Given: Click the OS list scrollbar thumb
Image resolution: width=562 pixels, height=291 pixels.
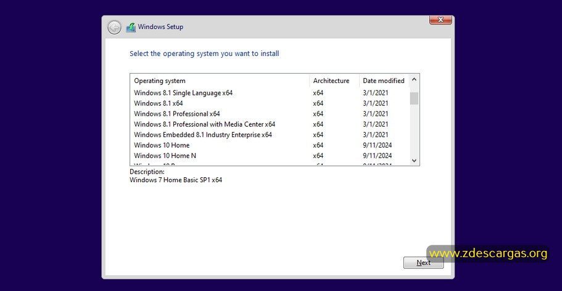Looking at the screenshot, I should pyautogui.click(x=415, y=98).
